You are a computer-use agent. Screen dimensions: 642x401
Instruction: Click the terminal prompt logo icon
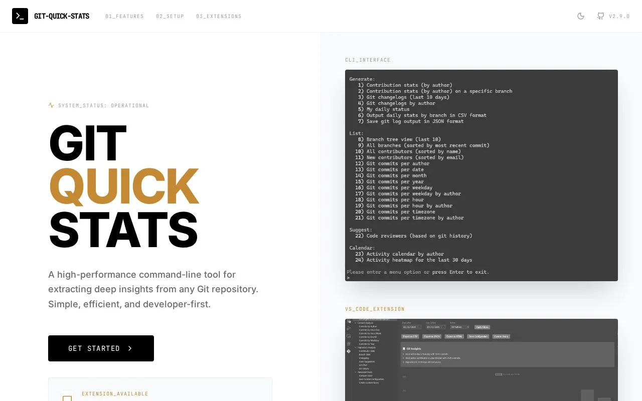20,16
